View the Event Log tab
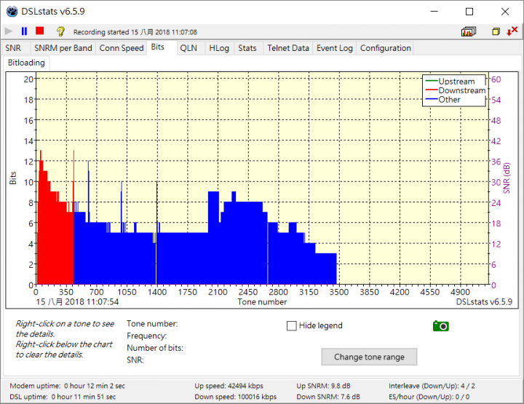The width and height of the screenshot is (524, 404). tap(335, 48)
